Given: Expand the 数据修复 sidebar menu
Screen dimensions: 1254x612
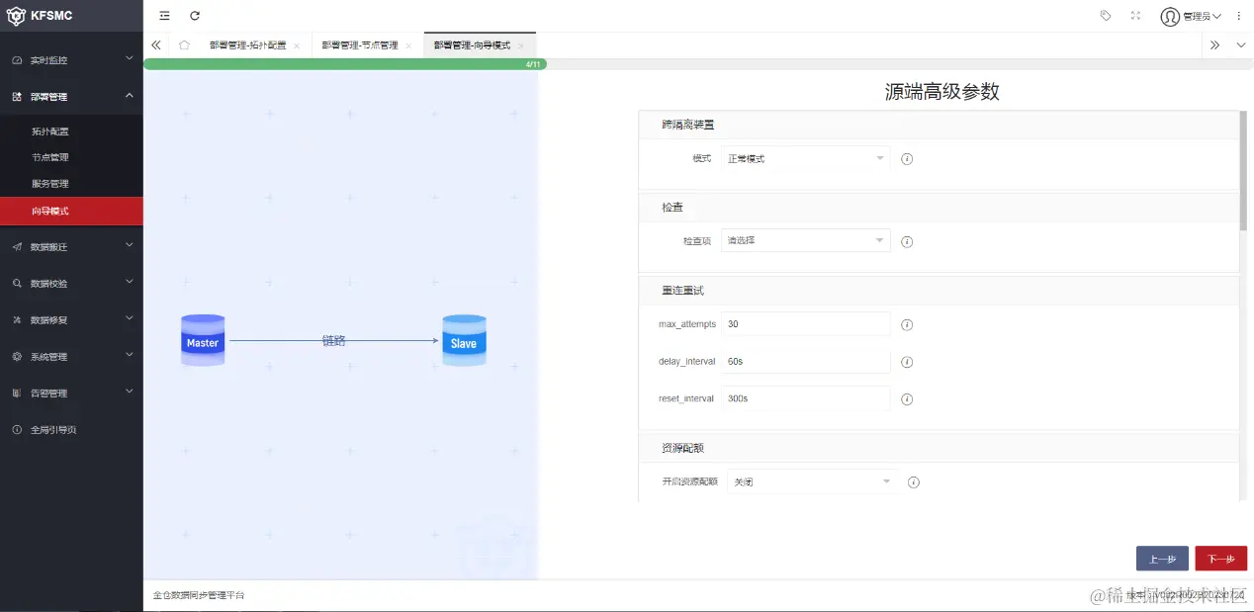Looking at the screenshot, I should [71, 319].
